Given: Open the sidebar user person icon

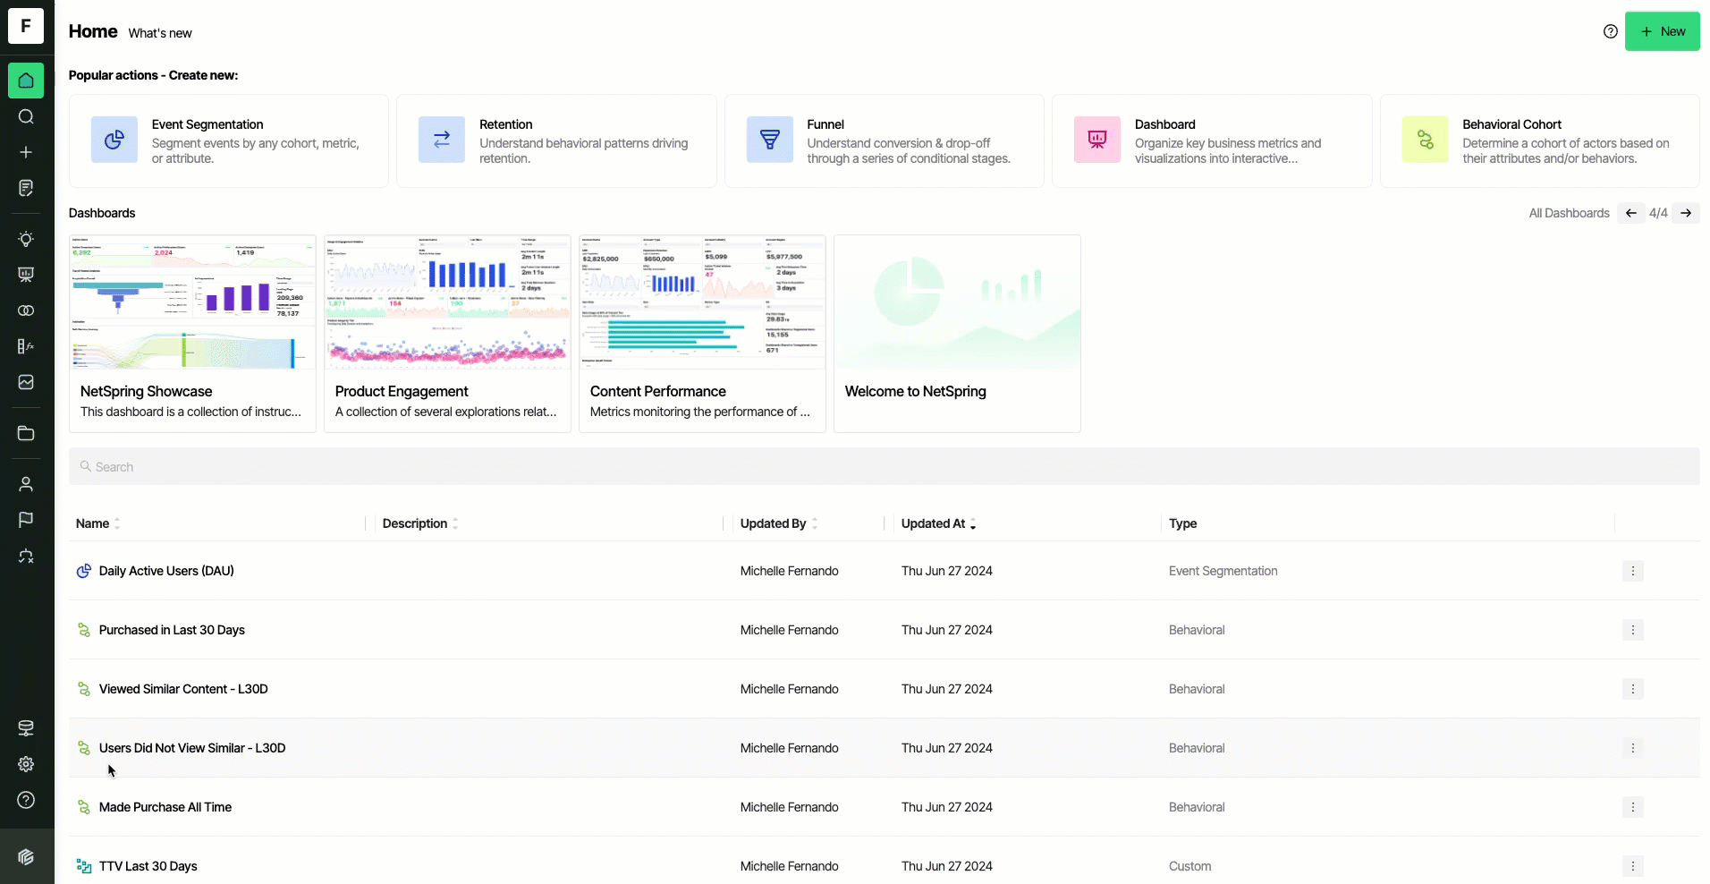Looking at the screenshot, I should click(26, 484).
